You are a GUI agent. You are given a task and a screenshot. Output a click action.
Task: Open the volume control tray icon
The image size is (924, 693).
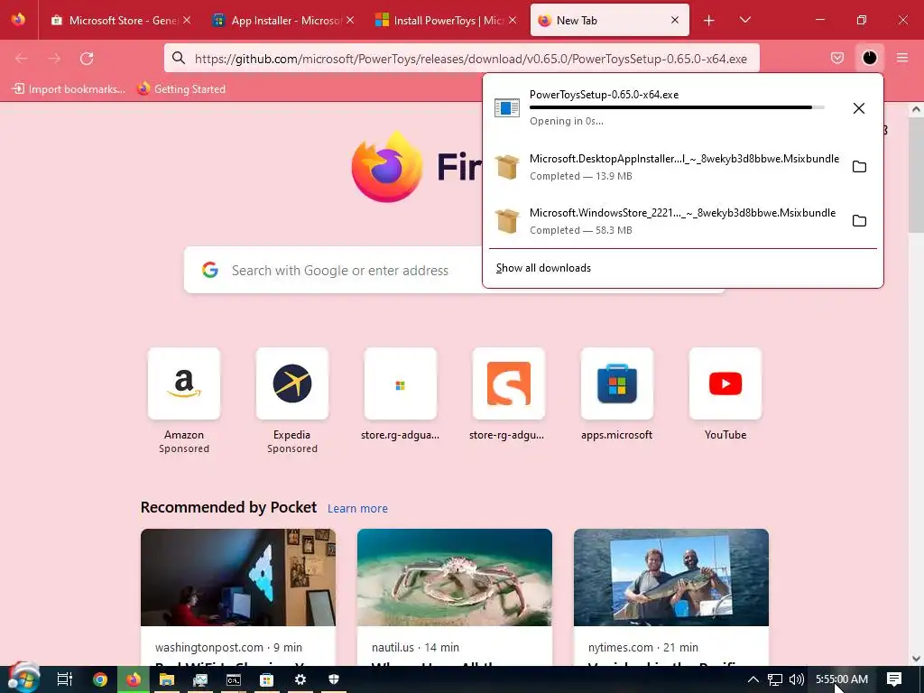pos(796,679)
